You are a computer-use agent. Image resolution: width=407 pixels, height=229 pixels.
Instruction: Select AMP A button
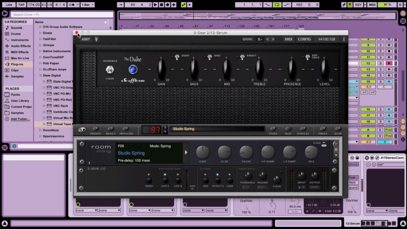click(x=165, y=180)
